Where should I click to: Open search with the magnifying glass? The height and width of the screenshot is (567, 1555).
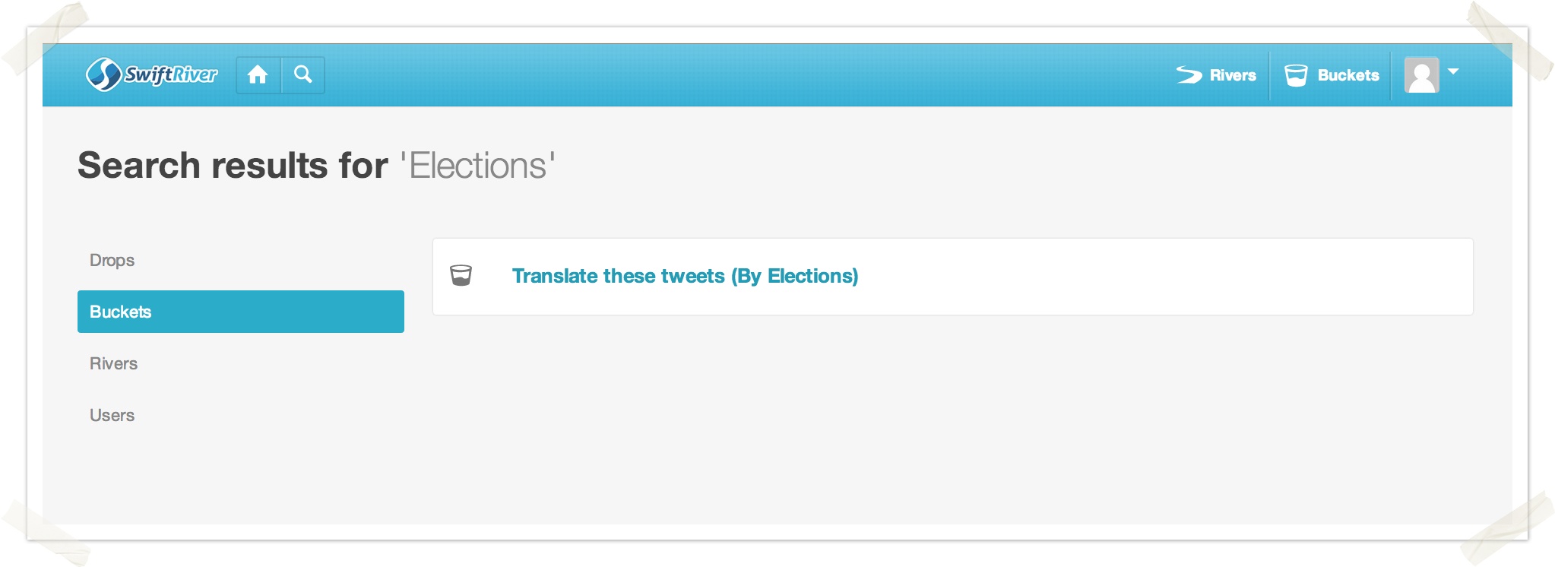(303, 74)
